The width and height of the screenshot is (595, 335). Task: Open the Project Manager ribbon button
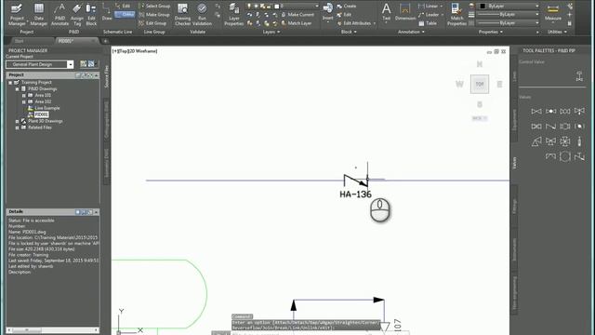pos(17,15)
